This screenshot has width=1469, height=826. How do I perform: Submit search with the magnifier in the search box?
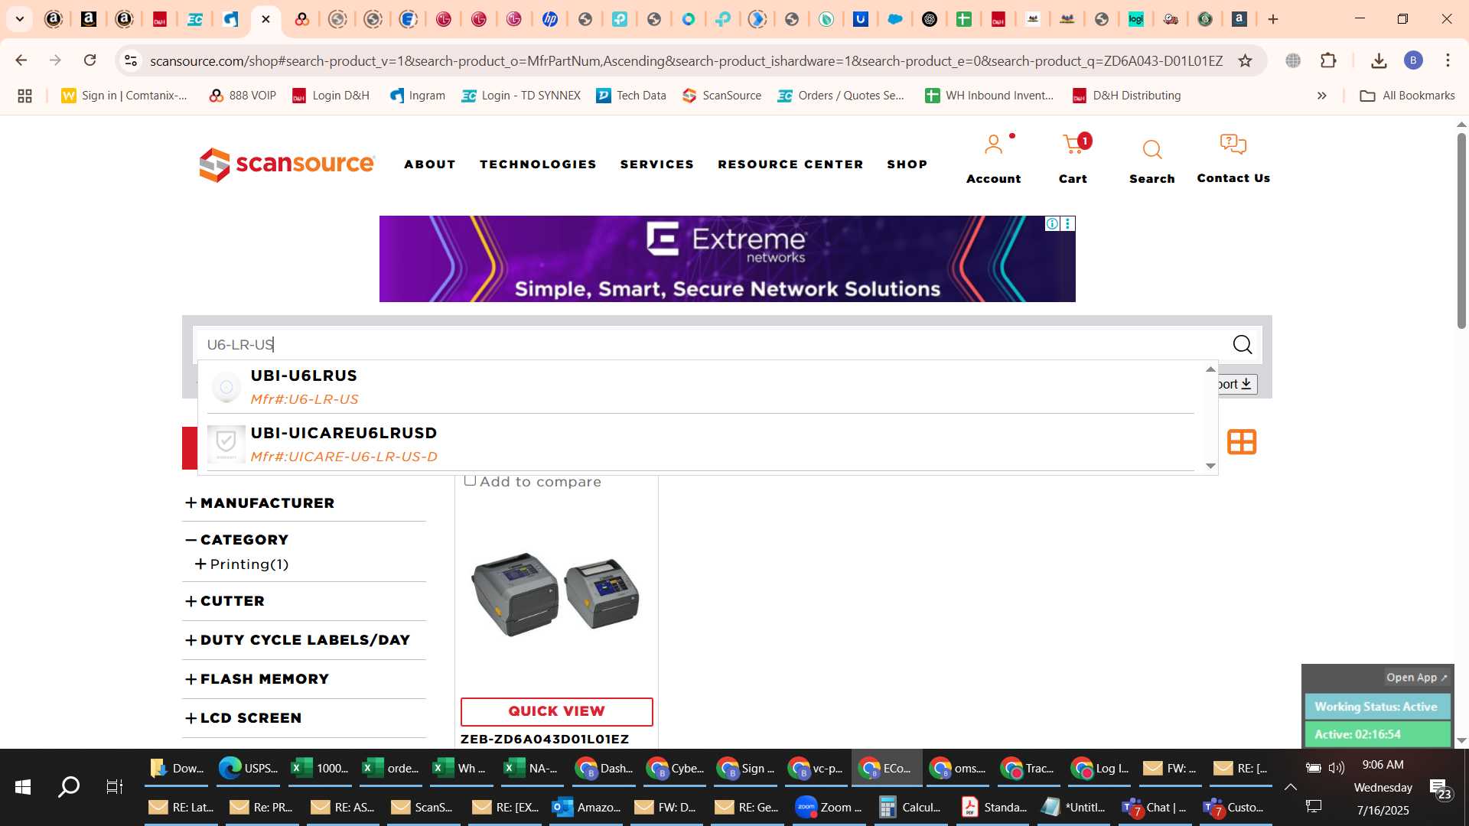pyautogui.click(x=1243, y=345)
